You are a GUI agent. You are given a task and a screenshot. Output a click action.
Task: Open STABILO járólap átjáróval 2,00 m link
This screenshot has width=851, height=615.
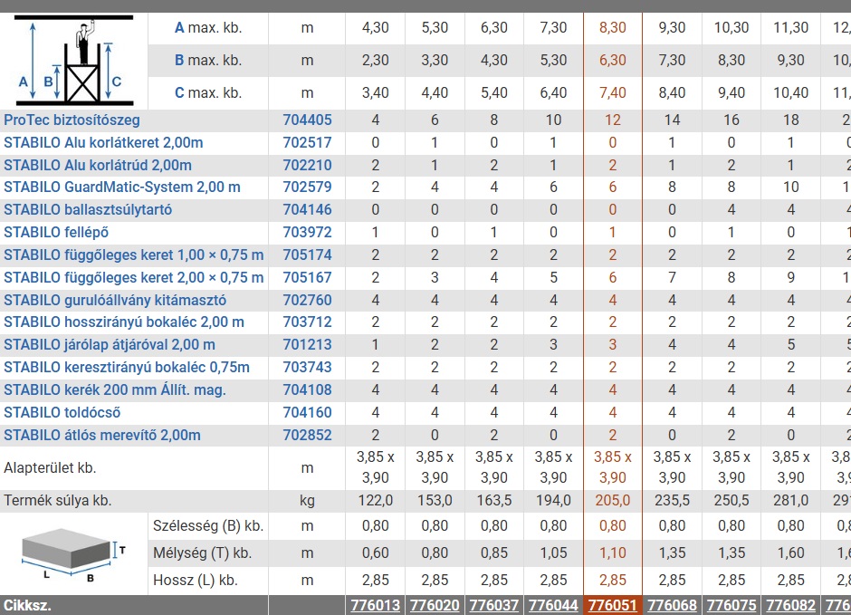(x=110, y=345)
